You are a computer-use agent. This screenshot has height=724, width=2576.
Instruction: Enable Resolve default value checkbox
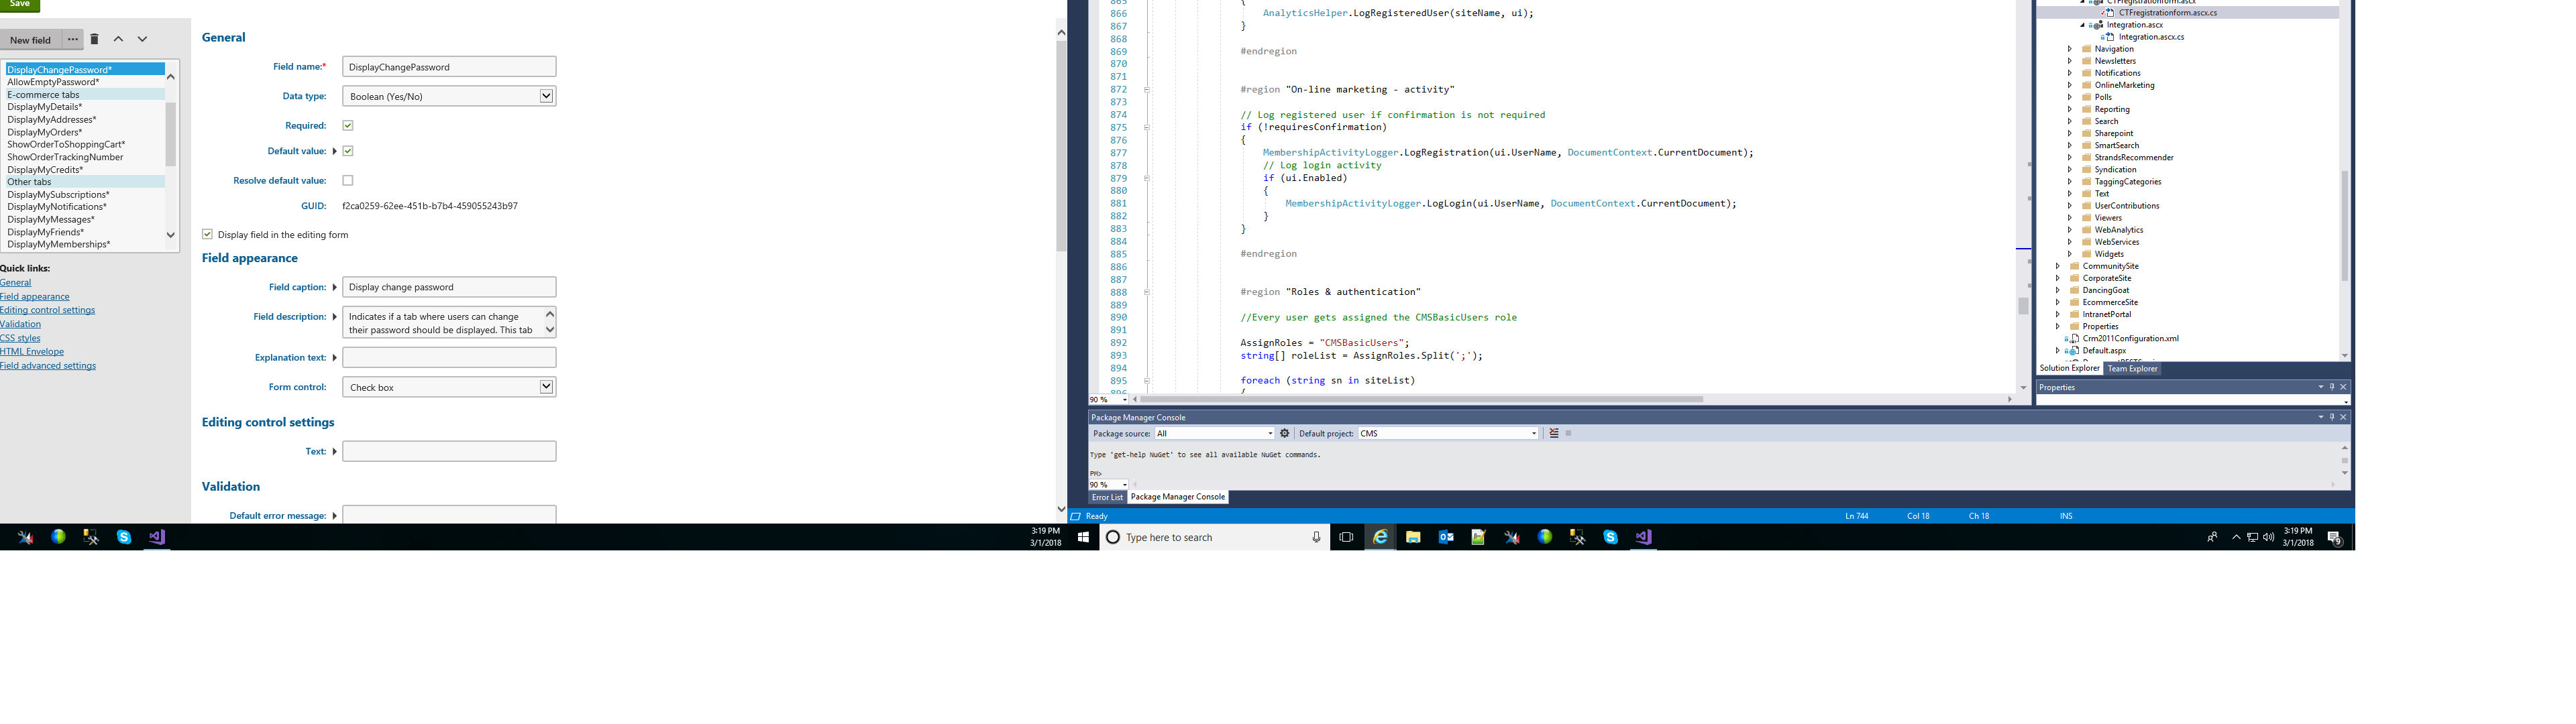[x=348, y=181]
